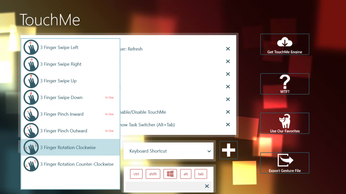Click Get TouchMe Engine download button
Screen dimensions: 346x194
[x=285, y=44]
